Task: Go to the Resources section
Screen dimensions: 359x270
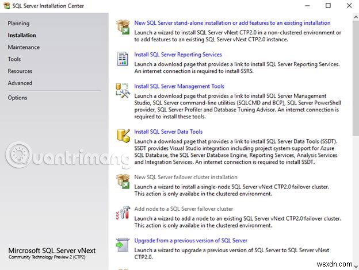Action: click(20, 71)
